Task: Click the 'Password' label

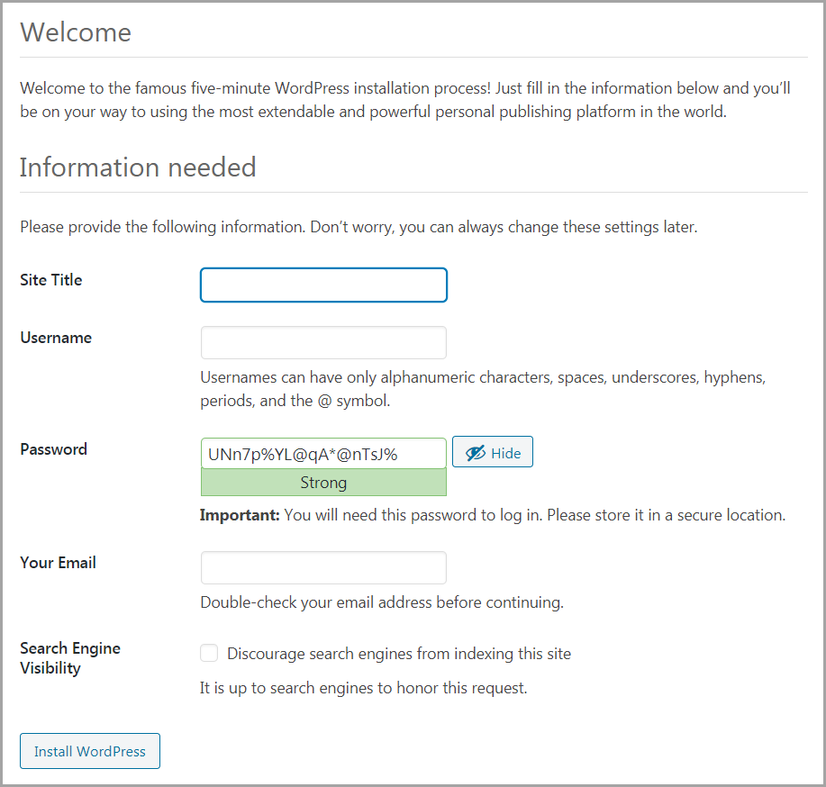Action: tap(54, 449)
